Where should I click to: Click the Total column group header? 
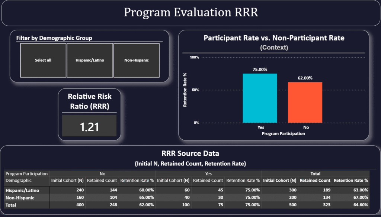(x=316, y=174)
